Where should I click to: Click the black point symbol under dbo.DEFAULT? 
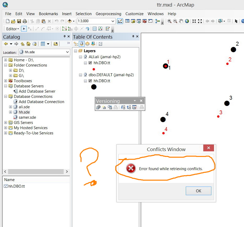click(94, 87)
